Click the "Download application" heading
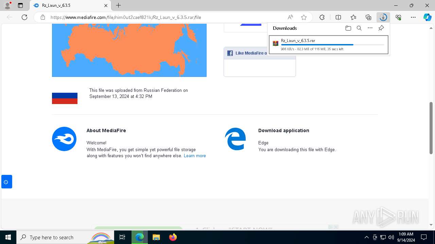 [x=283, y=130]
